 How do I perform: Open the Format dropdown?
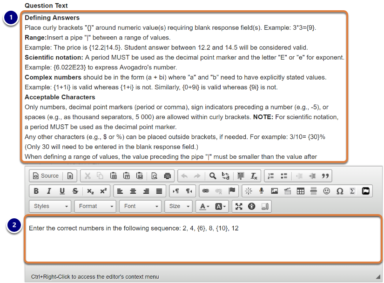[95, 206]
